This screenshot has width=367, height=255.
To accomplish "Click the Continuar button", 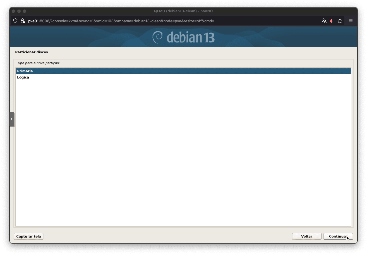I will 338,236.
